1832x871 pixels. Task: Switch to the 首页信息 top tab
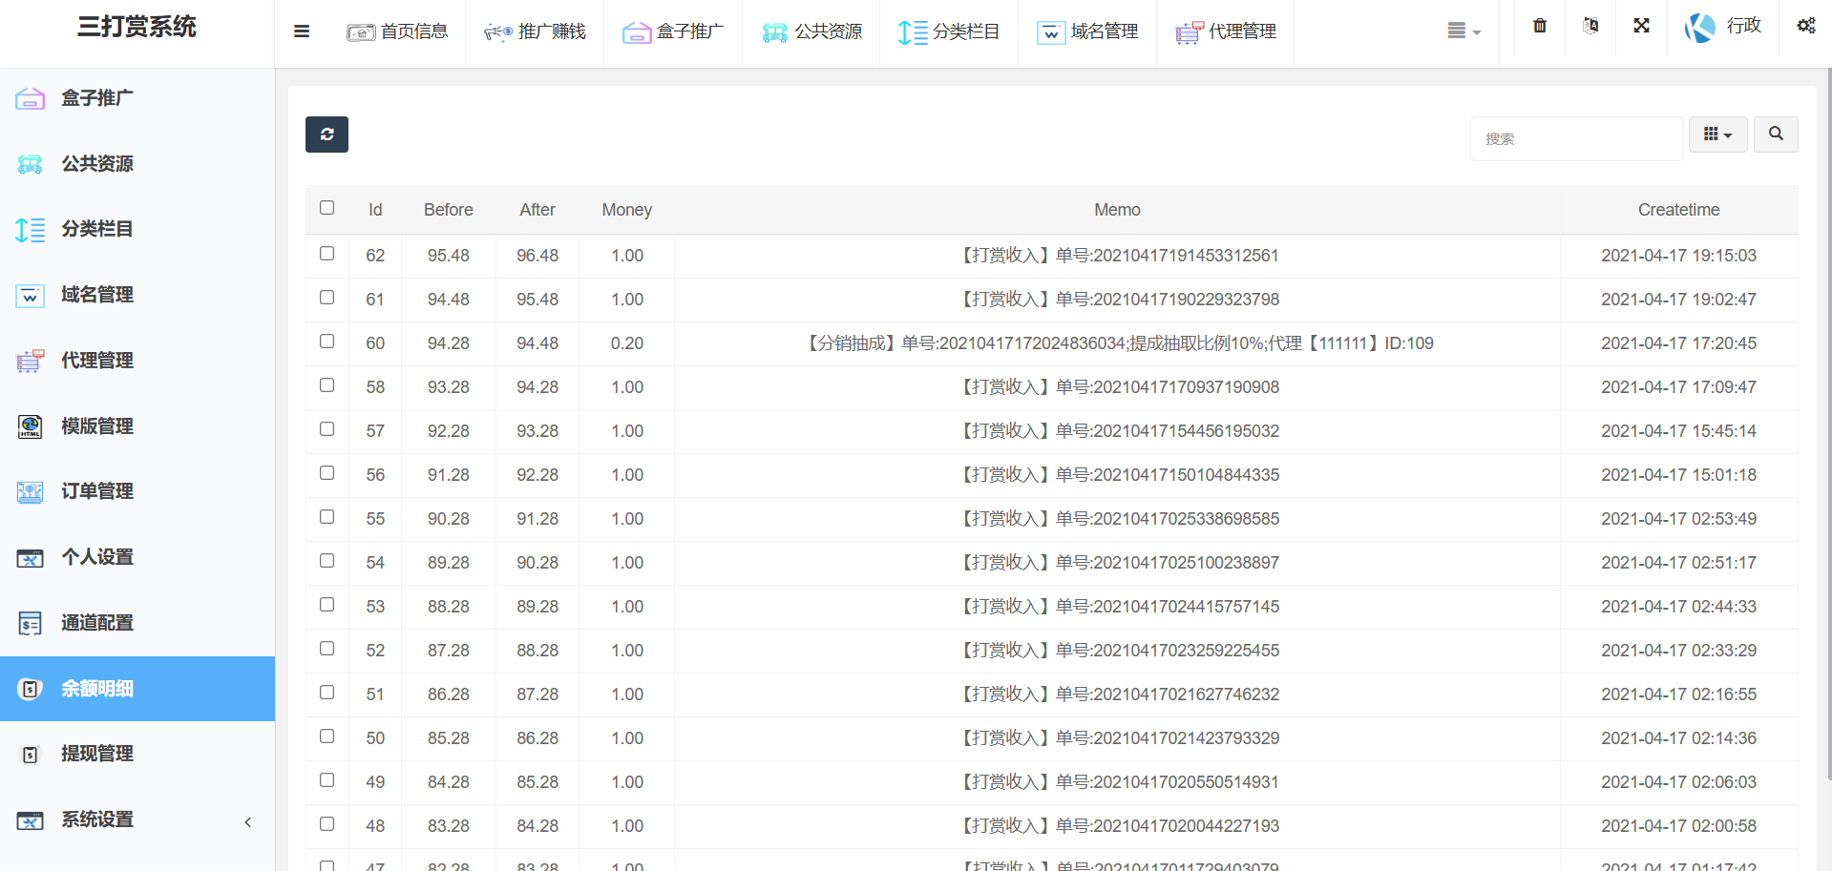397,31
